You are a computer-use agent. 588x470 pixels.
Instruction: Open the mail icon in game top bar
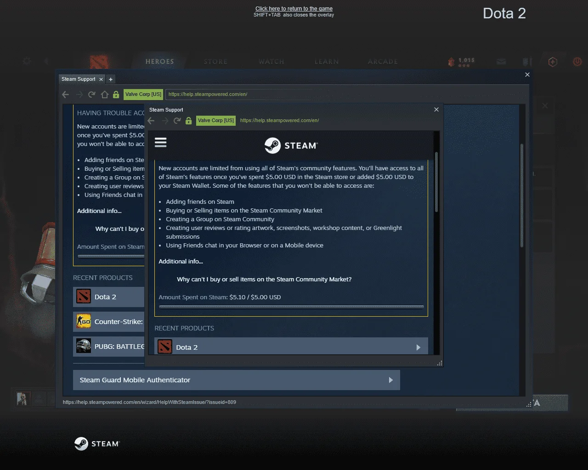click(x=501, y=62)
